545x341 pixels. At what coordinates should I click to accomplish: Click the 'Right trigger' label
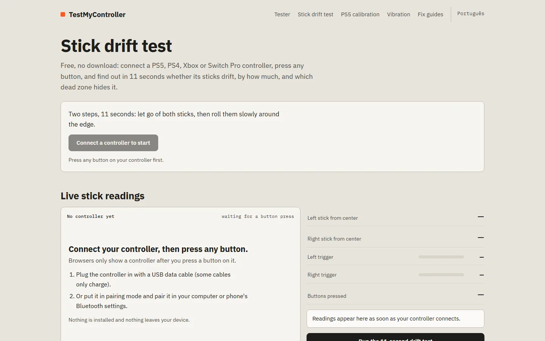pyautogui.click(x=322, y=275)
